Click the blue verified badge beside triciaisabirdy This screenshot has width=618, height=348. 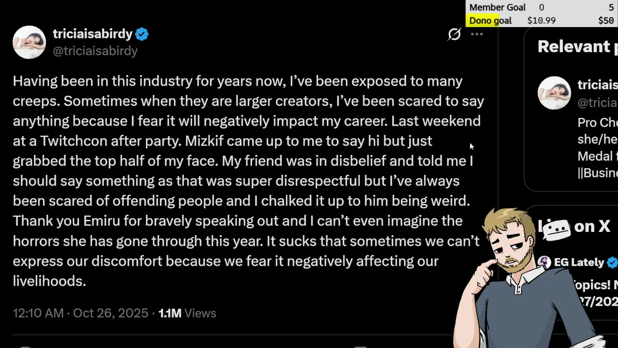pos(141,34)
